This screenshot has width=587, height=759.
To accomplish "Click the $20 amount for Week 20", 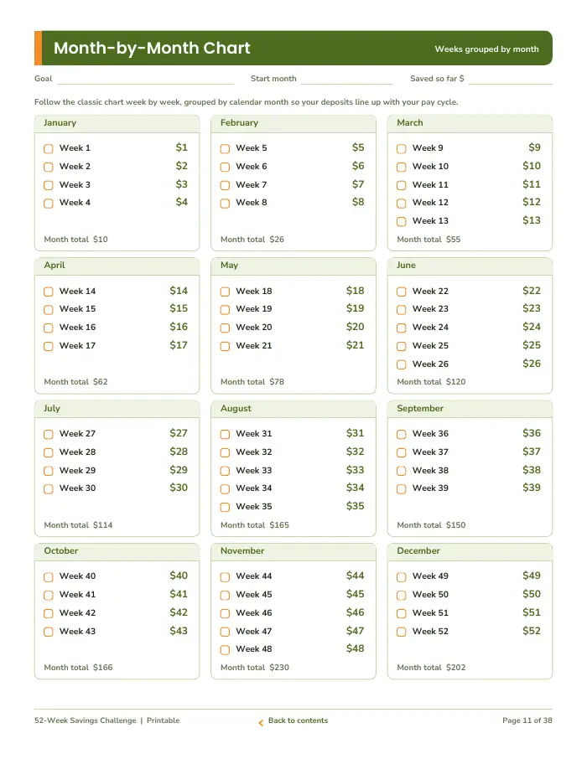I will [x=355, y=327].
